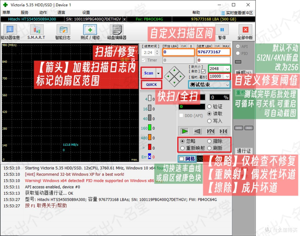
Task: Open the 2048 block size dropdown
Action: 227,69
